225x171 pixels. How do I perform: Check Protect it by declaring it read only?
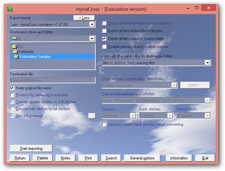[x=12, y=95]
